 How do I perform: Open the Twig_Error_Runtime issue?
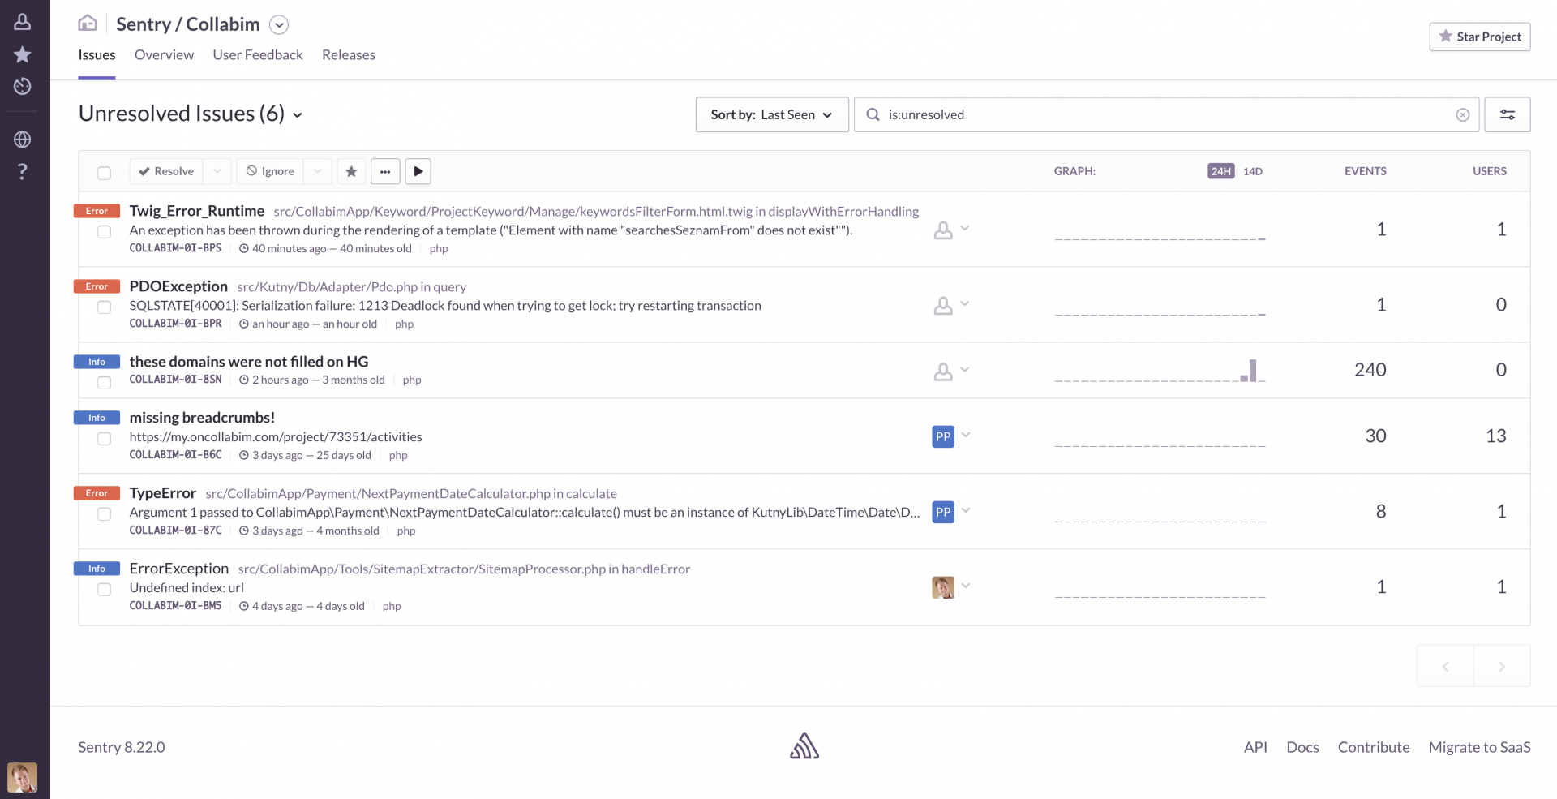point(197,211)
